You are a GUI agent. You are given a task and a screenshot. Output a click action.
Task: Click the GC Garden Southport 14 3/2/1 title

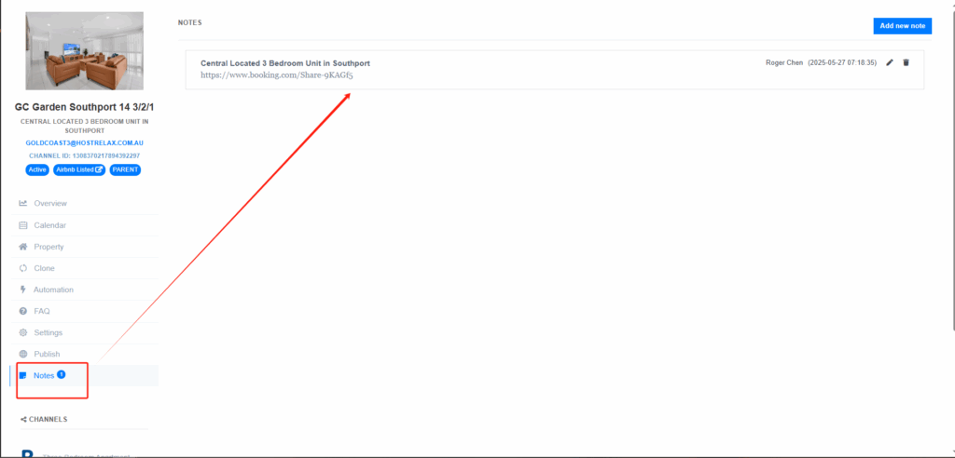point(85,107)
